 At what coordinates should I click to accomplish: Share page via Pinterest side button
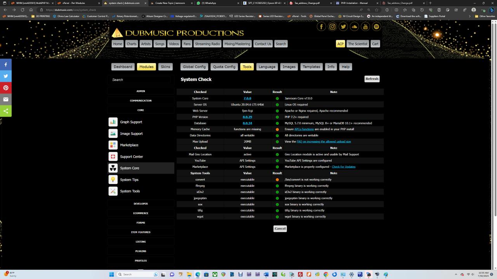click(6, 88)
